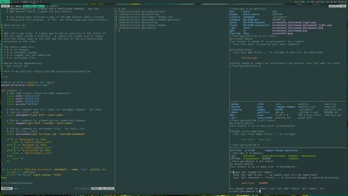Click the 'modified: README' entry
The height and width of the screenshot is (196, 348).
coord(254,183)
